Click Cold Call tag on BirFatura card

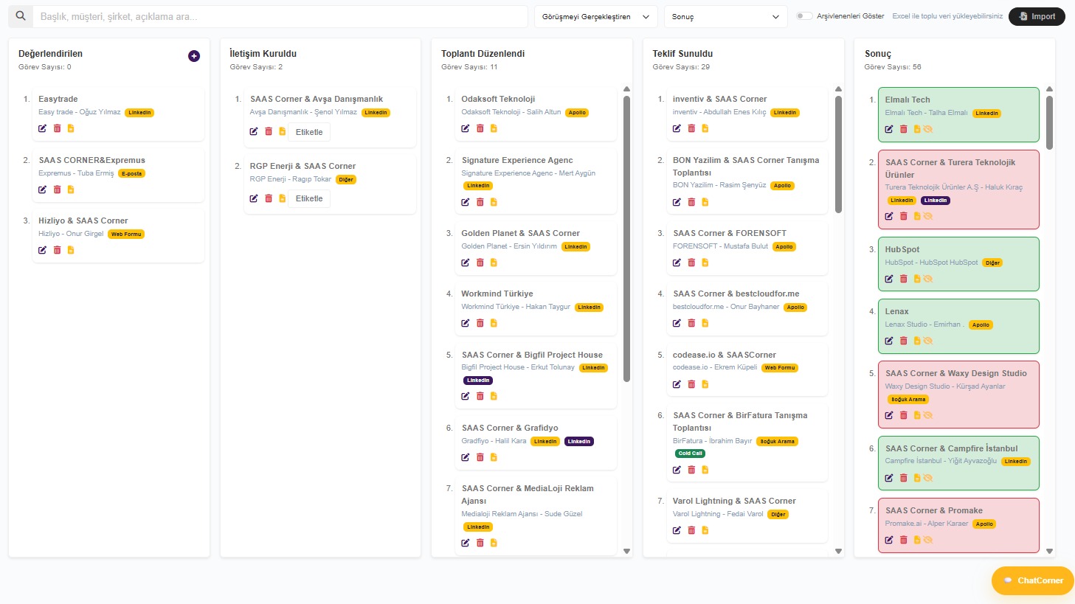(x=690, y=454)
